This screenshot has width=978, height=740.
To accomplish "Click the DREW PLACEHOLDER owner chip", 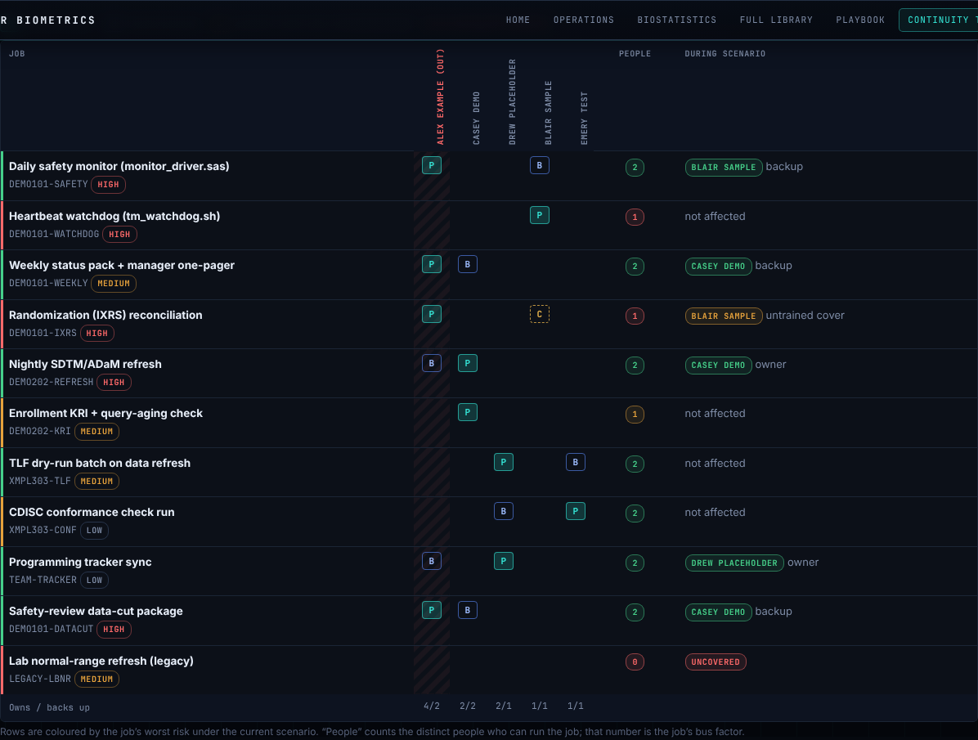I will (x=734, y=563).
